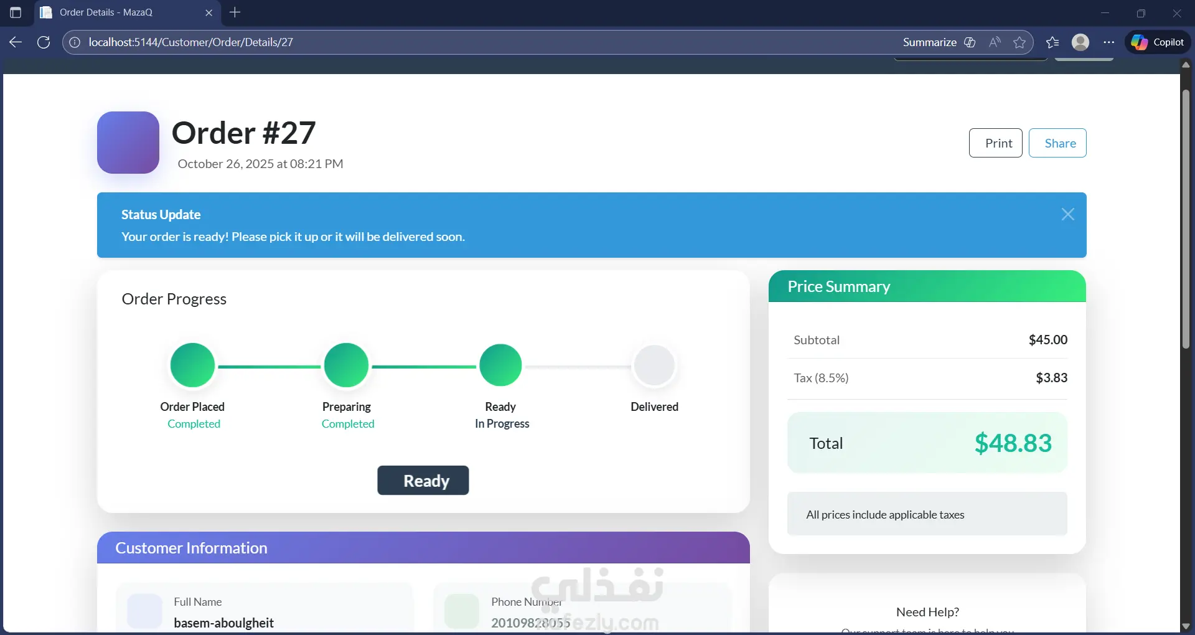View site information icon in address bar
The width and height of the screenshot is (1195, 635).
[x=75, y=42]
